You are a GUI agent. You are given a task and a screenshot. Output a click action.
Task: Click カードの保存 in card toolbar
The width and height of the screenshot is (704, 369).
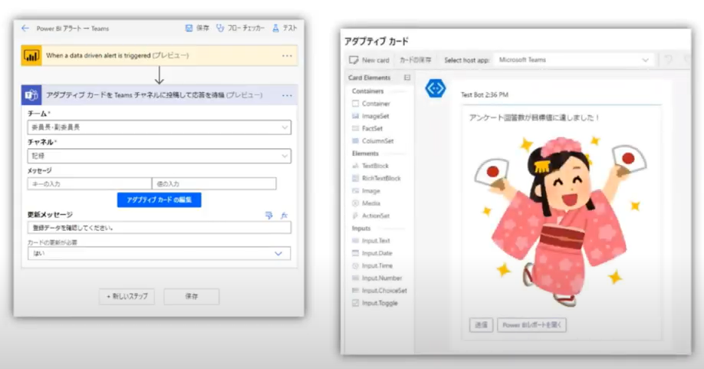tap(416, 60)
